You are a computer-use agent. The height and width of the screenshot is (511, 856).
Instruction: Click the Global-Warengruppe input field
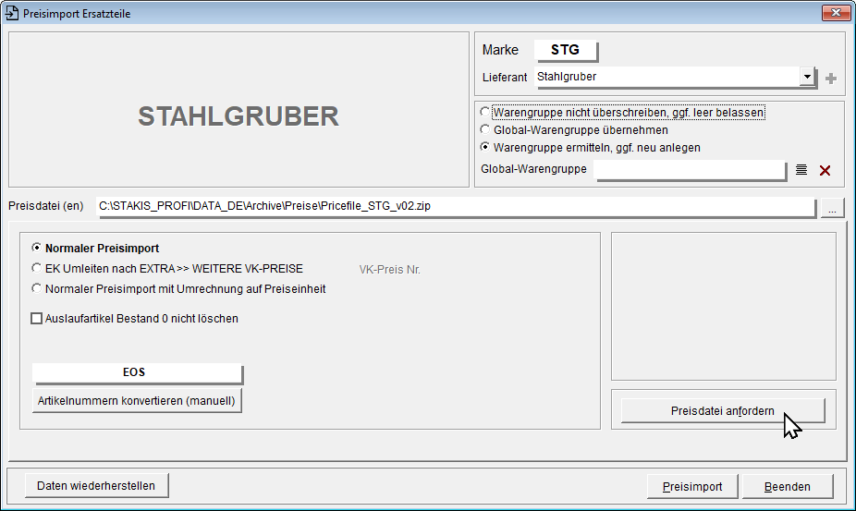coord(690,170)
